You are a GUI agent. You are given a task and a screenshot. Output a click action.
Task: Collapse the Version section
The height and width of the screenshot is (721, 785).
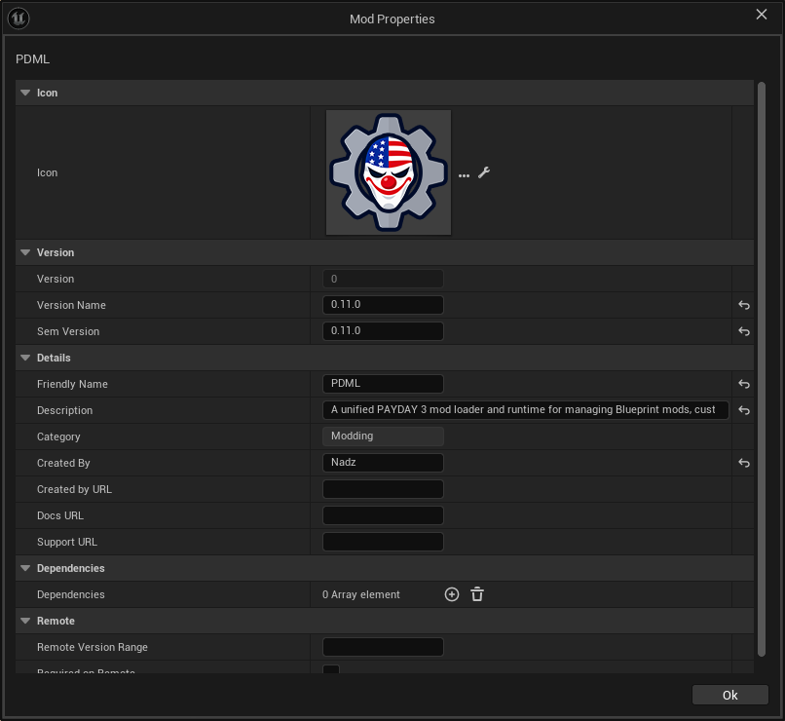25,252
